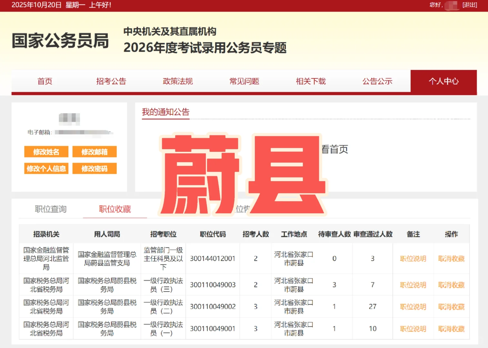Select the position code 300144012001
The width and height of the screenshot is (488, 348).
coord(213,259)
